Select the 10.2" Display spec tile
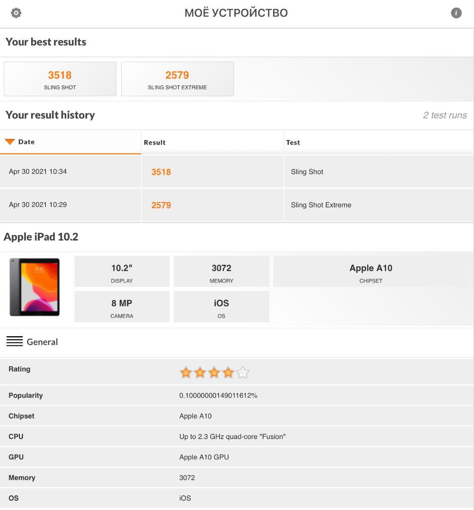 (122, 272)
